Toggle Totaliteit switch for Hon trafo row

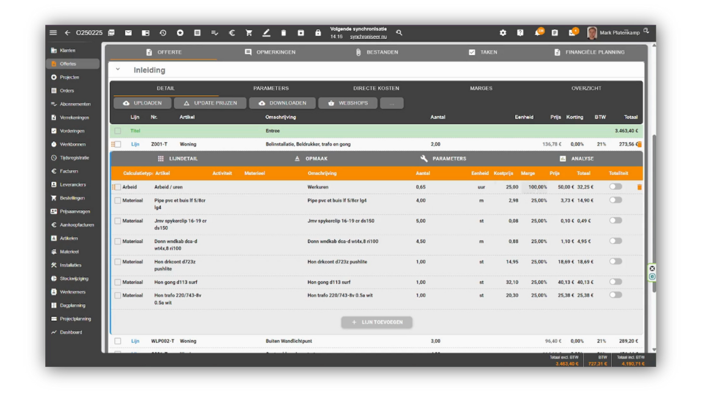pos(615,295)
